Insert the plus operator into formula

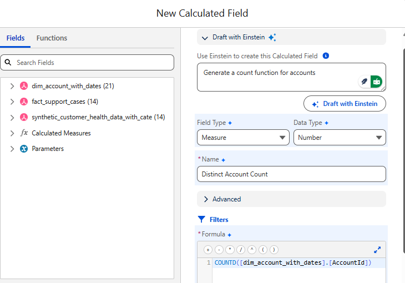click(207, 250)
